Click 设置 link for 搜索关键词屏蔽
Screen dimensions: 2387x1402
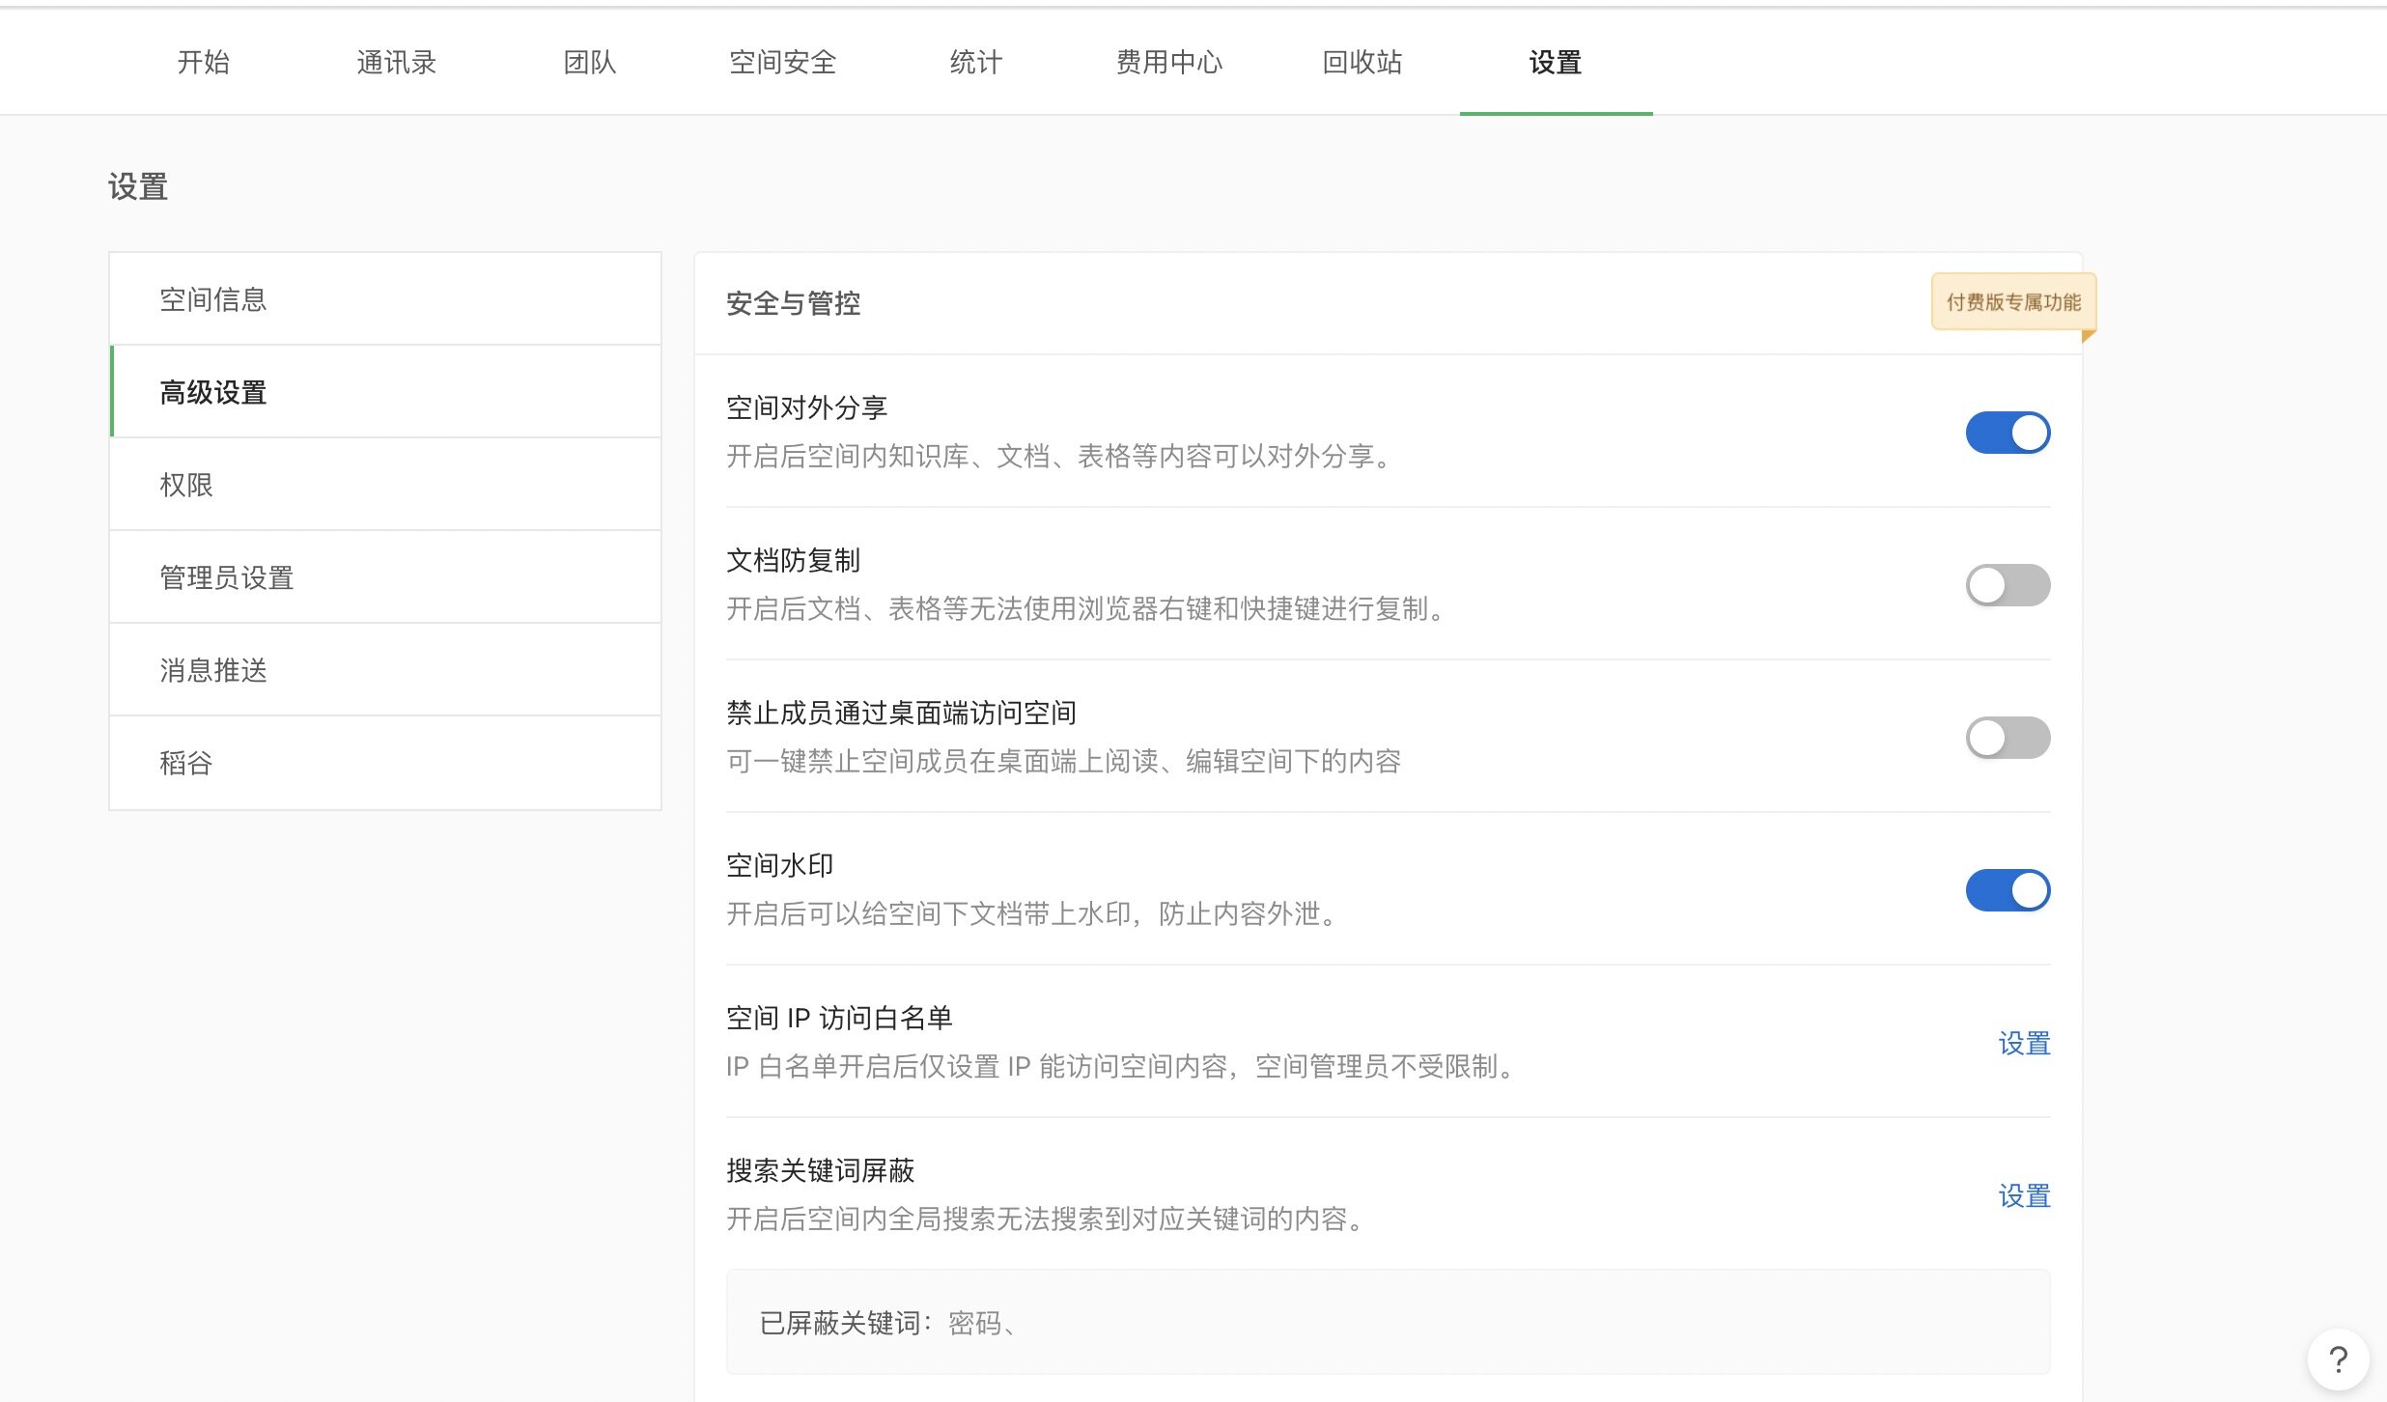(x=2024, y=1196)
